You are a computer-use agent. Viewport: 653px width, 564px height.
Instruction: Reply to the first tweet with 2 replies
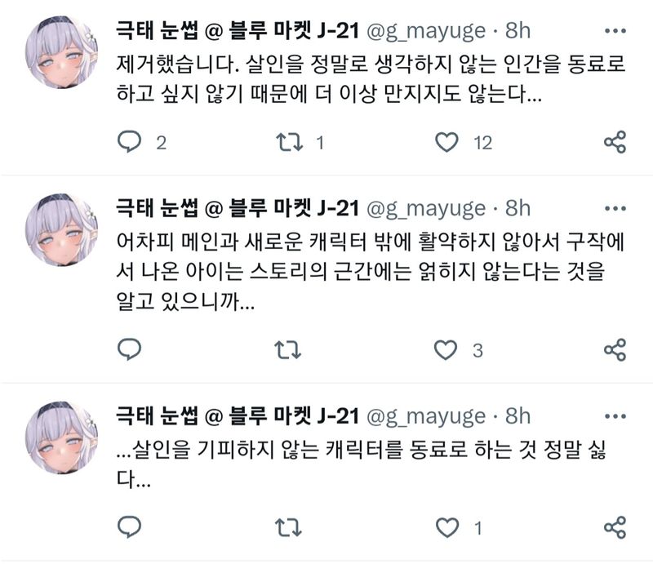click(x=130, y=142)
